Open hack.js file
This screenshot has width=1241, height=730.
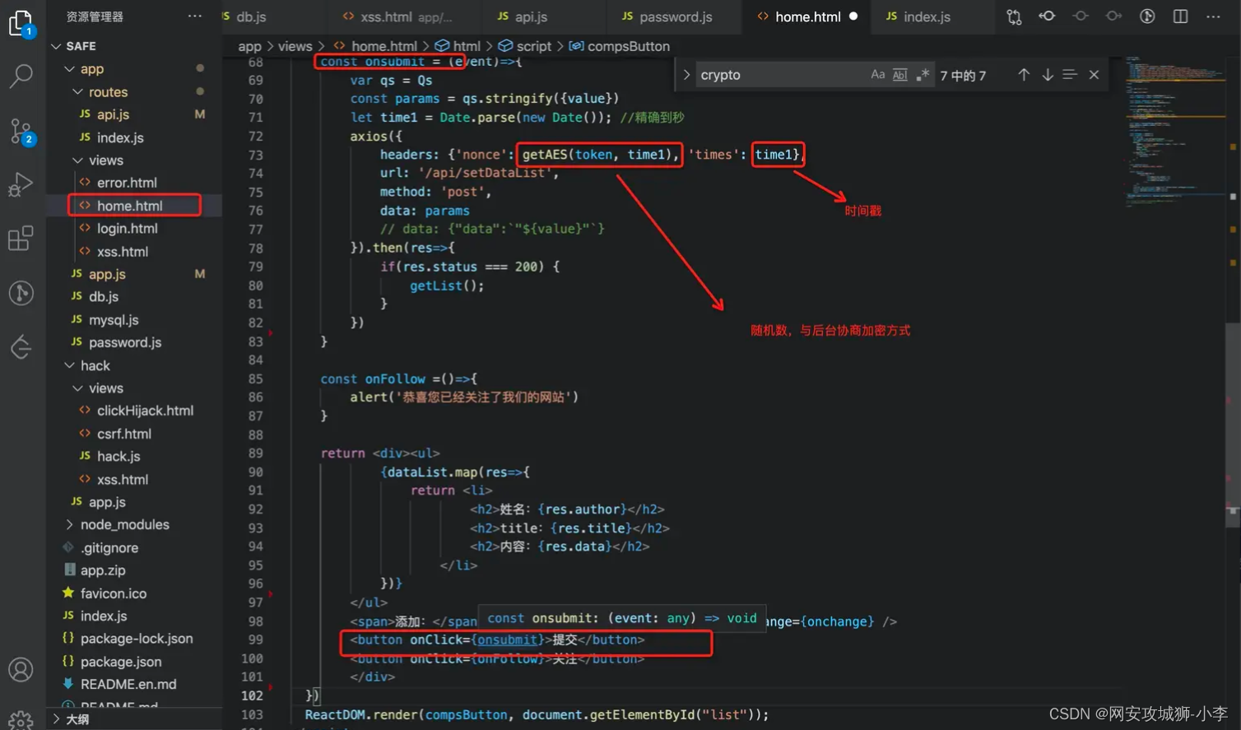pyautogui.click(x=119, y=456)
